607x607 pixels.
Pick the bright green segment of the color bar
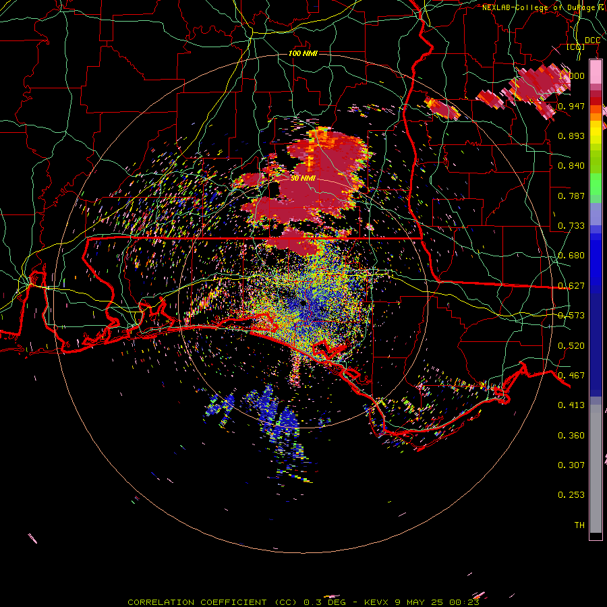pyautogui.click(x=596, y=184)
